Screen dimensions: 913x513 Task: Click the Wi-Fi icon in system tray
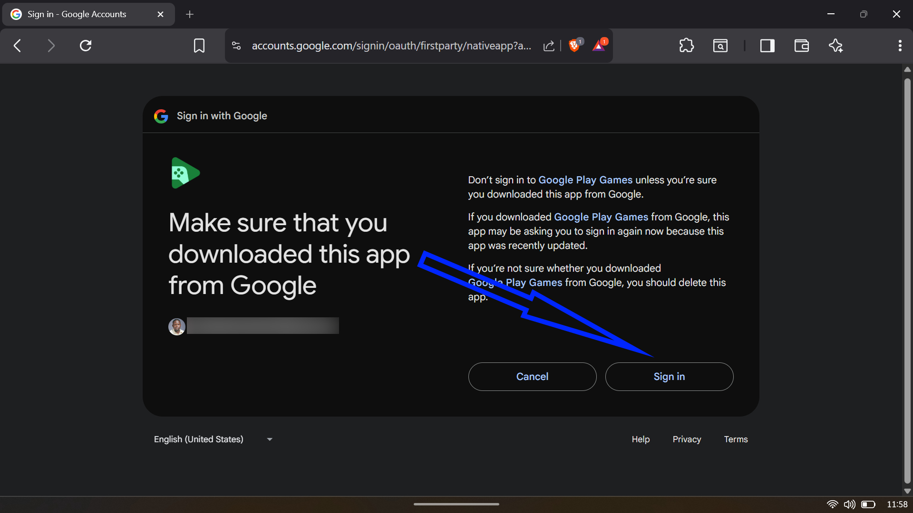click(x=833, y=504)
